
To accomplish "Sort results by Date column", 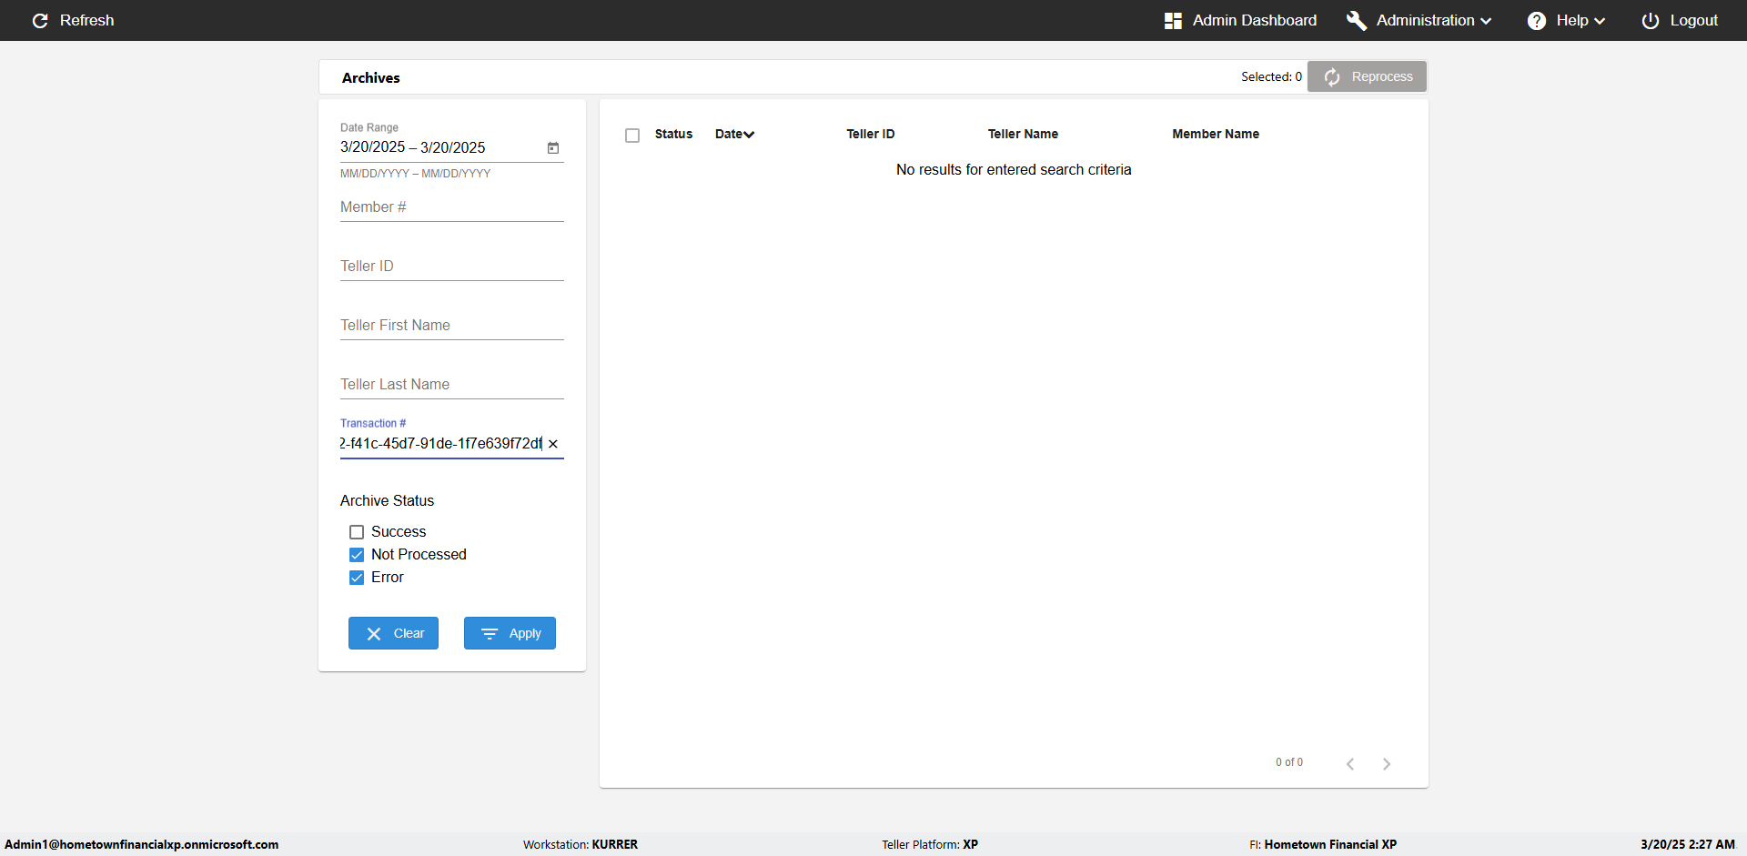I will tap(734, 134).
